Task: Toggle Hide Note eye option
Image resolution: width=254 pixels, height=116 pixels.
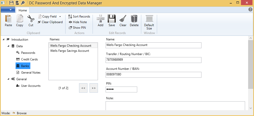Action: coord(78,22)
